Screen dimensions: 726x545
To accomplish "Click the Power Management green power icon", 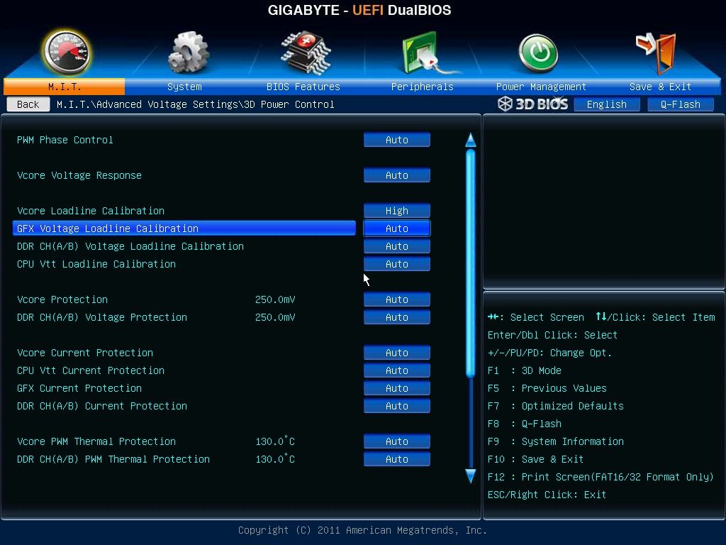I will point(538,53).
